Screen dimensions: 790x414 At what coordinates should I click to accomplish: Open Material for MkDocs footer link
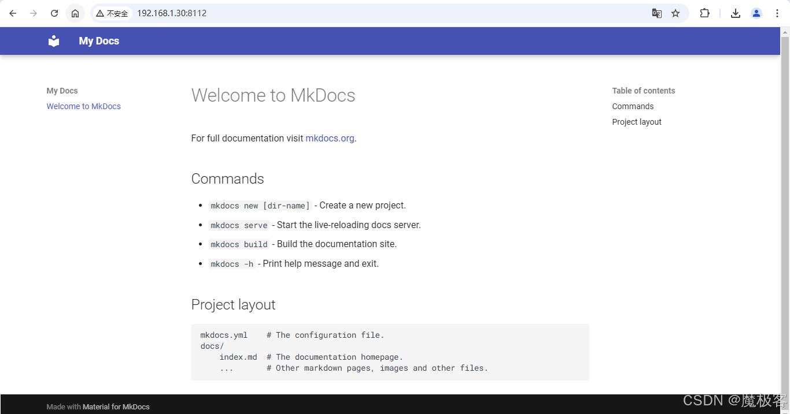[x=116, y=407]
